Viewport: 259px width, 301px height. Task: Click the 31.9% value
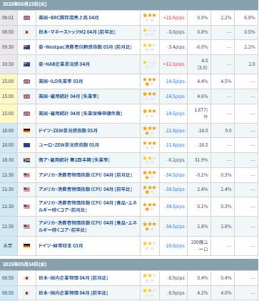201,160
